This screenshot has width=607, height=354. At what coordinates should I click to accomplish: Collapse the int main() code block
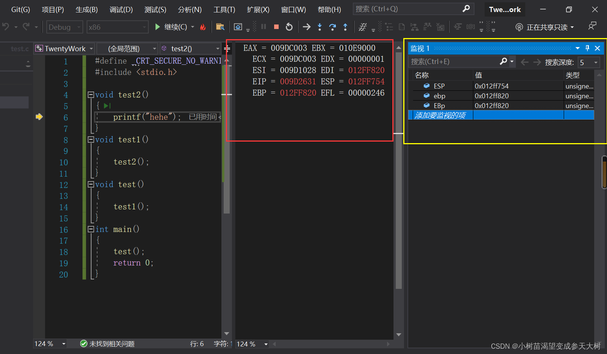coord(91,229)
